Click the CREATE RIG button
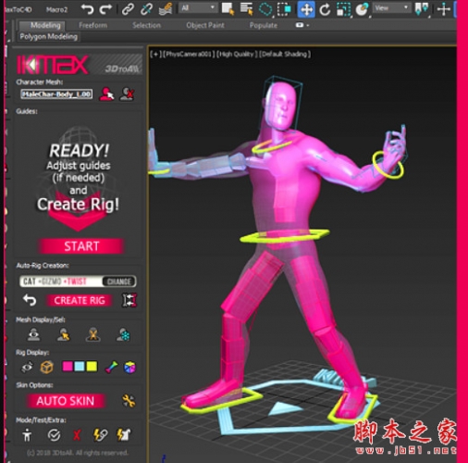The image size is (468, 463). (x=80, y=300)
